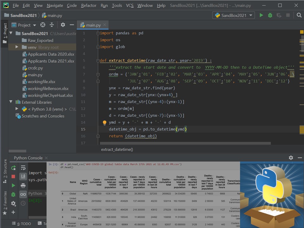
Task: Expand the venv library root folder
Action: pos(17,47)
